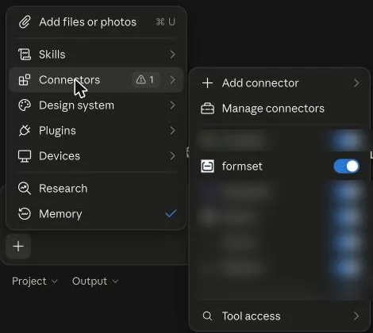This screenshot has height=333, width=373.
Task: Expand the Plugins submenu chevron
Action: pyautogui.click(x=173, y=131)
